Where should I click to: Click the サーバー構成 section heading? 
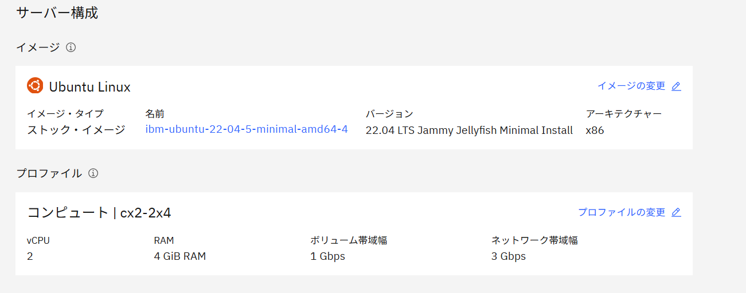coord(57,13)
